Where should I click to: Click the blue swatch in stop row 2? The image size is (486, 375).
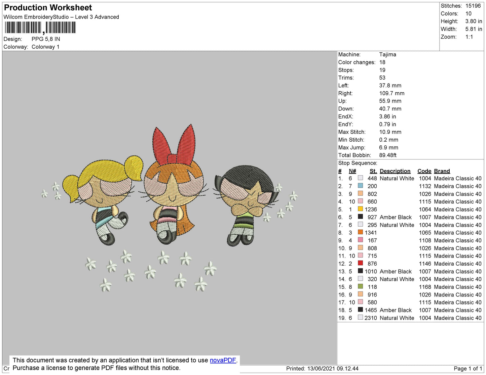pyautogui.click(x=361, y=186)
